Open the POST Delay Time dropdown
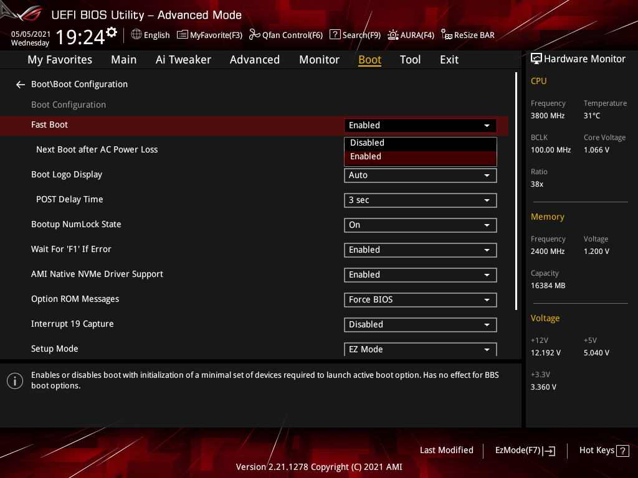638x478 pixels. pyautogui.click(x=421, y=200)
